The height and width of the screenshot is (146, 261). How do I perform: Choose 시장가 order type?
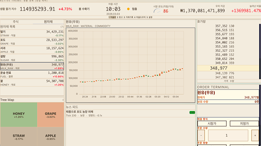(x=212, y=124)
